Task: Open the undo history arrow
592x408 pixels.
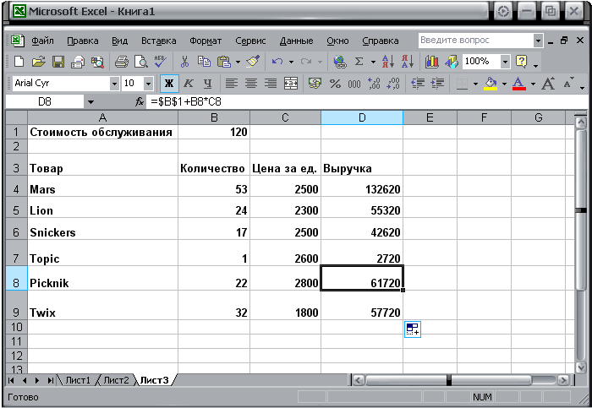Action: (x=291, y=62)
